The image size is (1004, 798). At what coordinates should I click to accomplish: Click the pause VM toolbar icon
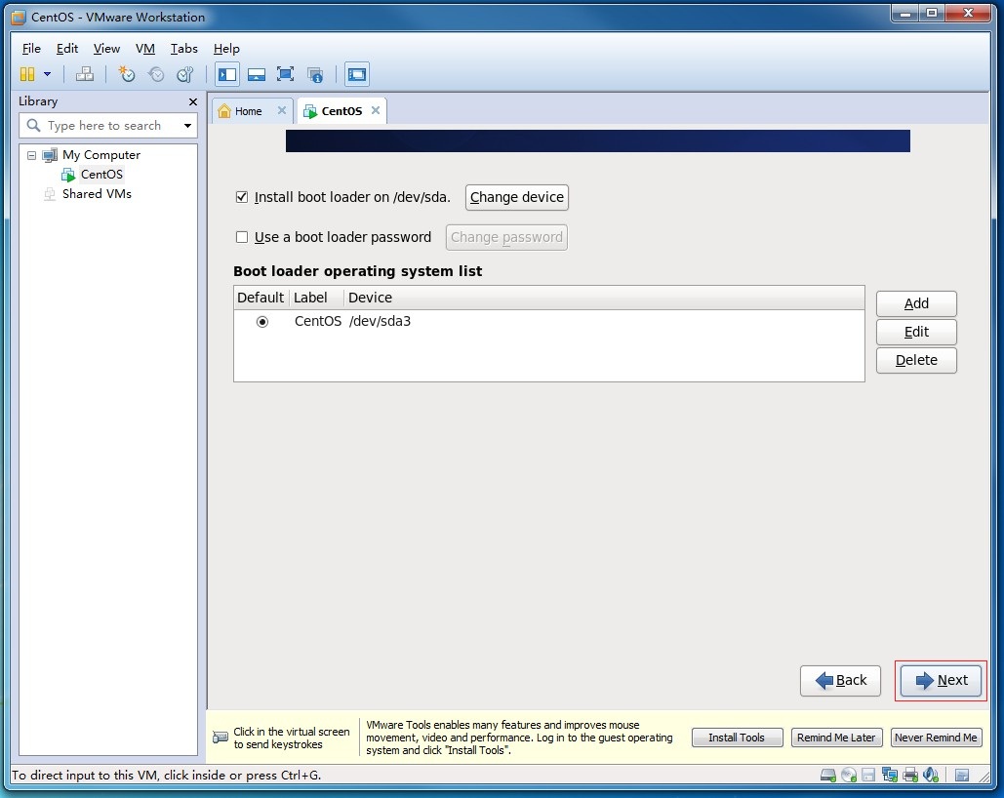point(27,74)
